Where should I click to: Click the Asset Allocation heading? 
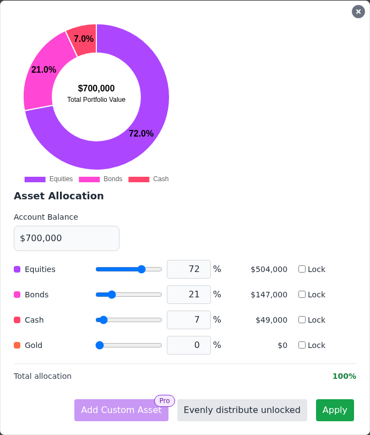pyautogui.click(x=59, y=196)
